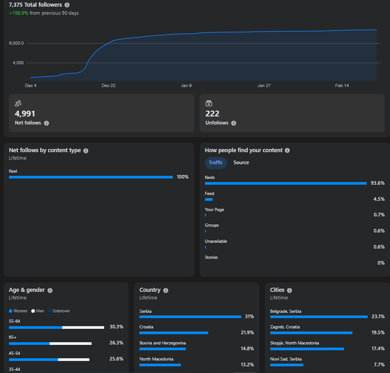This screenshot has height=373, width=390.
Task: Select the Traffic tab
Action: click(x=216, y=163)
